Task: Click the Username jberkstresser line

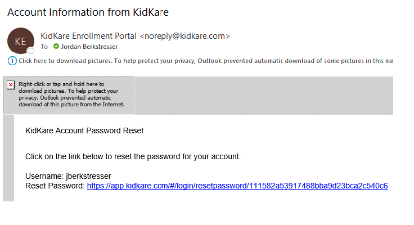Action: (68, 176)
